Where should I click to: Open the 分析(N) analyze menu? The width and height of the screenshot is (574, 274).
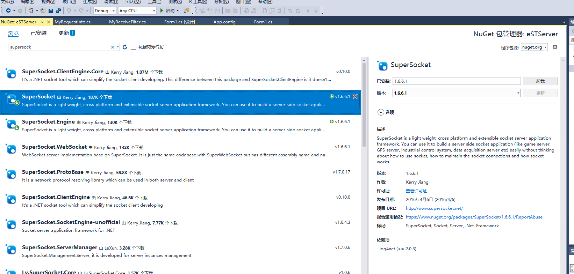point(221,2)
